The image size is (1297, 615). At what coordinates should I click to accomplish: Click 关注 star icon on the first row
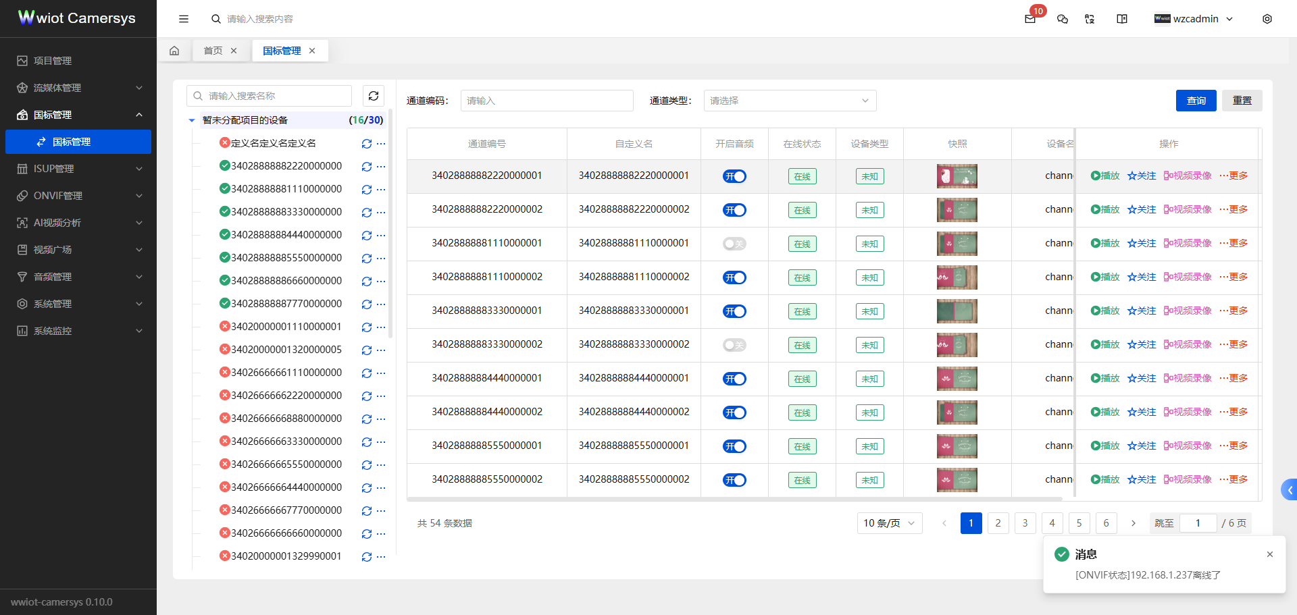click(x=1141, y=176)
